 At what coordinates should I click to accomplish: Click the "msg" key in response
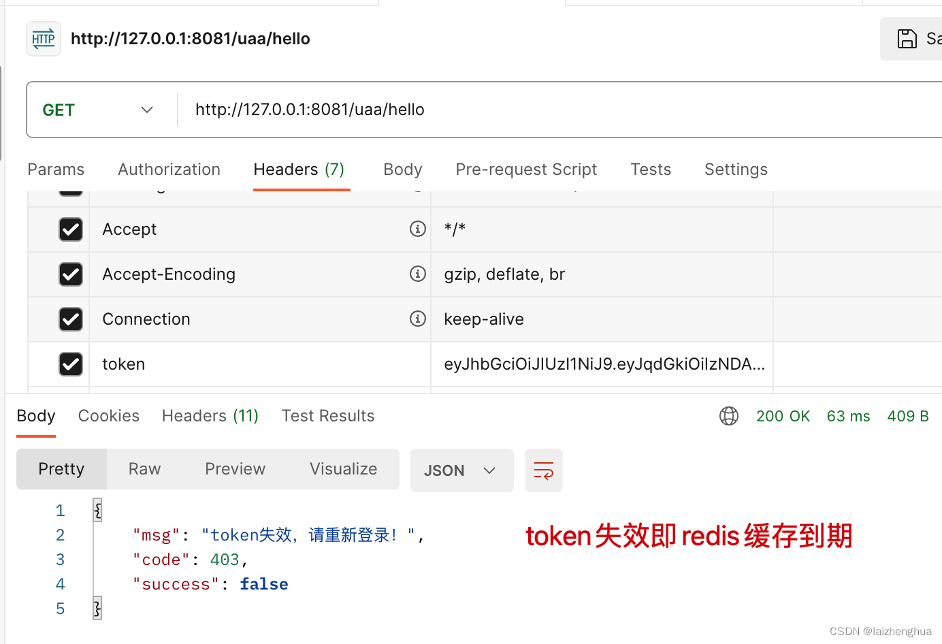coord(157,535)
